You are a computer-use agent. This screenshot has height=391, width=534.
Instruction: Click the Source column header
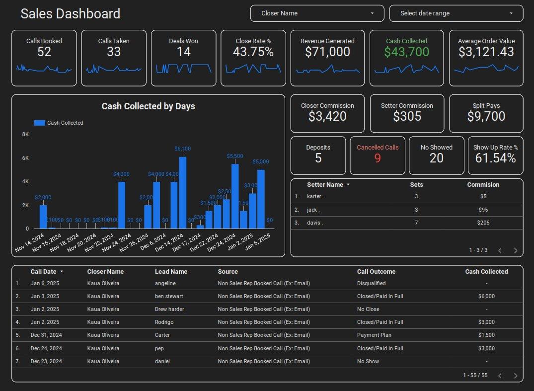(x=228, y=271)
